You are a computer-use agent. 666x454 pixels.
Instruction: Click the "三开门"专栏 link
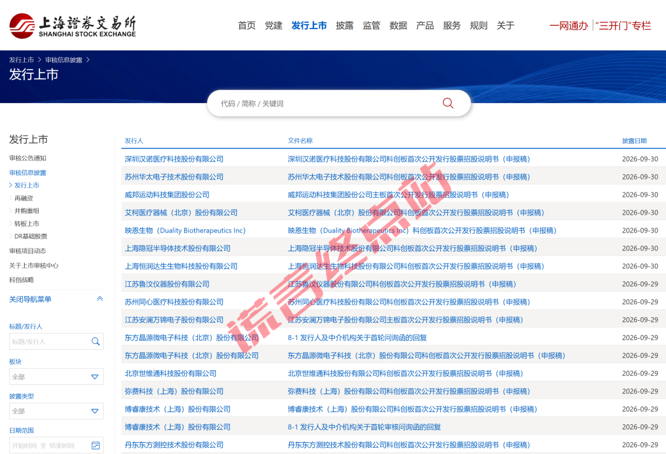click(623, 26)
